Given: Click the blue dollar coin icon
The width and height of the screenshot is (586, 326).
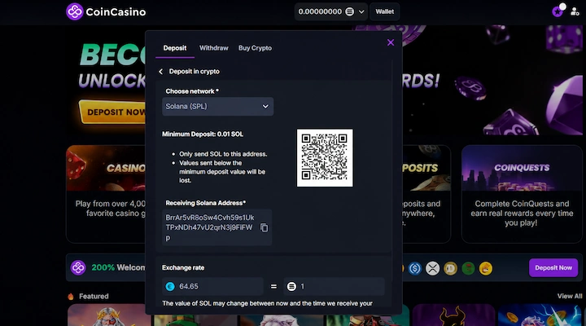Looking at the screenshot, I should (414, 268).
